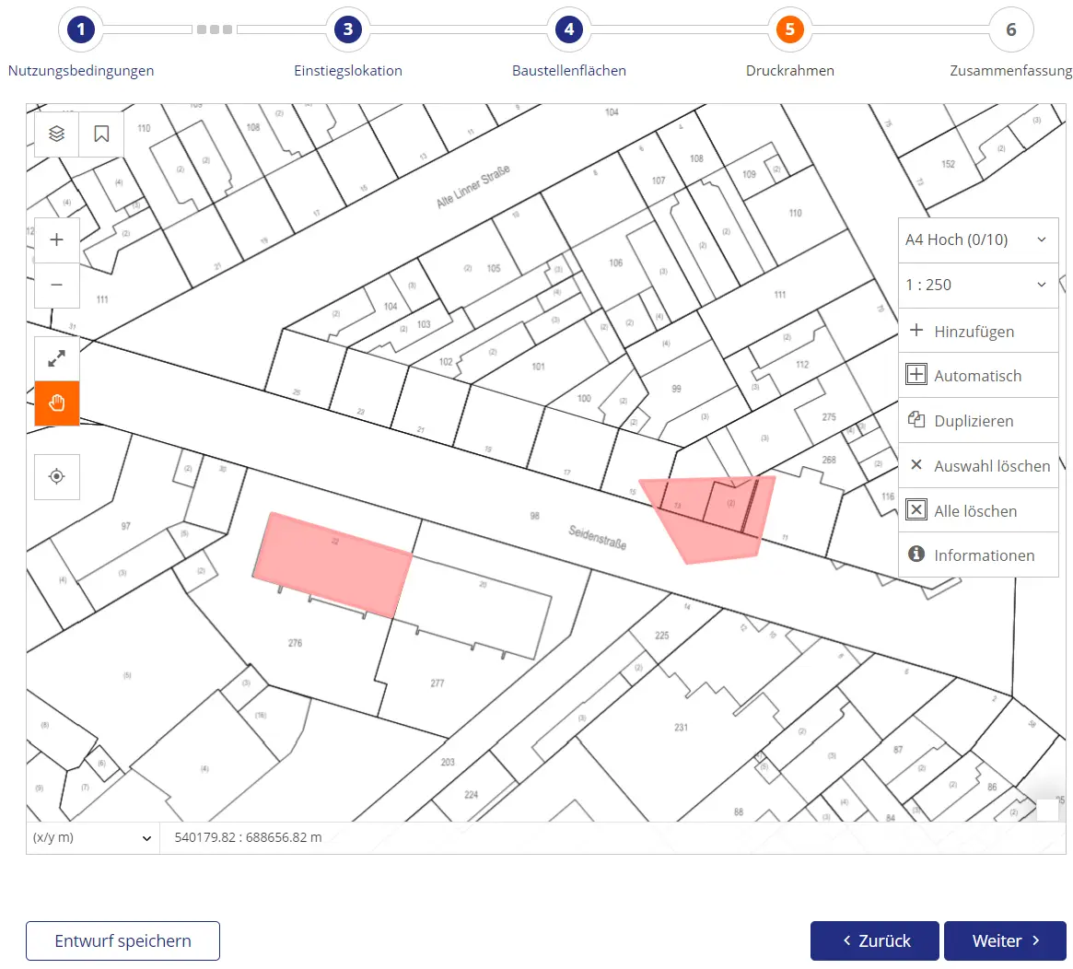The image size is (1073, 969).
Task: Open the A4 Hoch format dropdown
Action: (978, 239)
